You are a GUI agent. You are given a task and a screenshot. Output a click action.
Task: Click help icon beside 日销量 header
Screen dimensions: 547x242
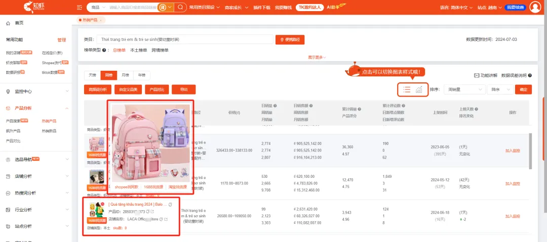pos(275,106)
